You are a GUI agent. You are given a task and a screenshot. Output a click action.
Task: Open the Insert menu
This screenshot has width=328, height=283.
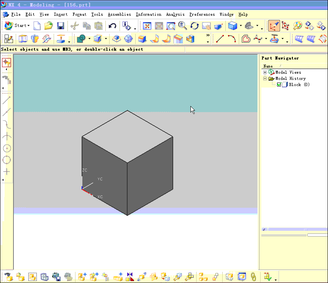click(x=60, y=14)
